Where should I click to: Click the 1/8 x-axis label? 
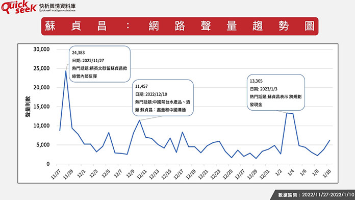pos(315,172)
